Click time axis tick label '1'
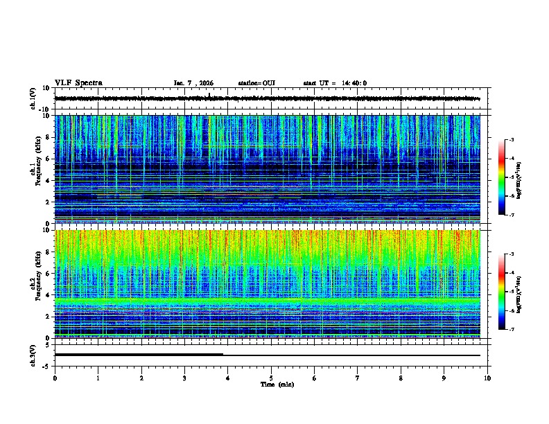549x424 pixels. tap(98, 378)
